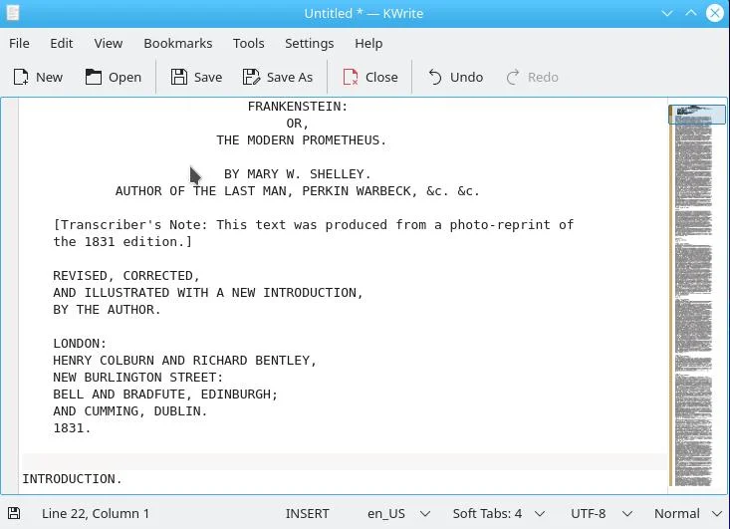Open the Tools menu
The height and width of the screenshot is (529, 730).
point(249,43)
